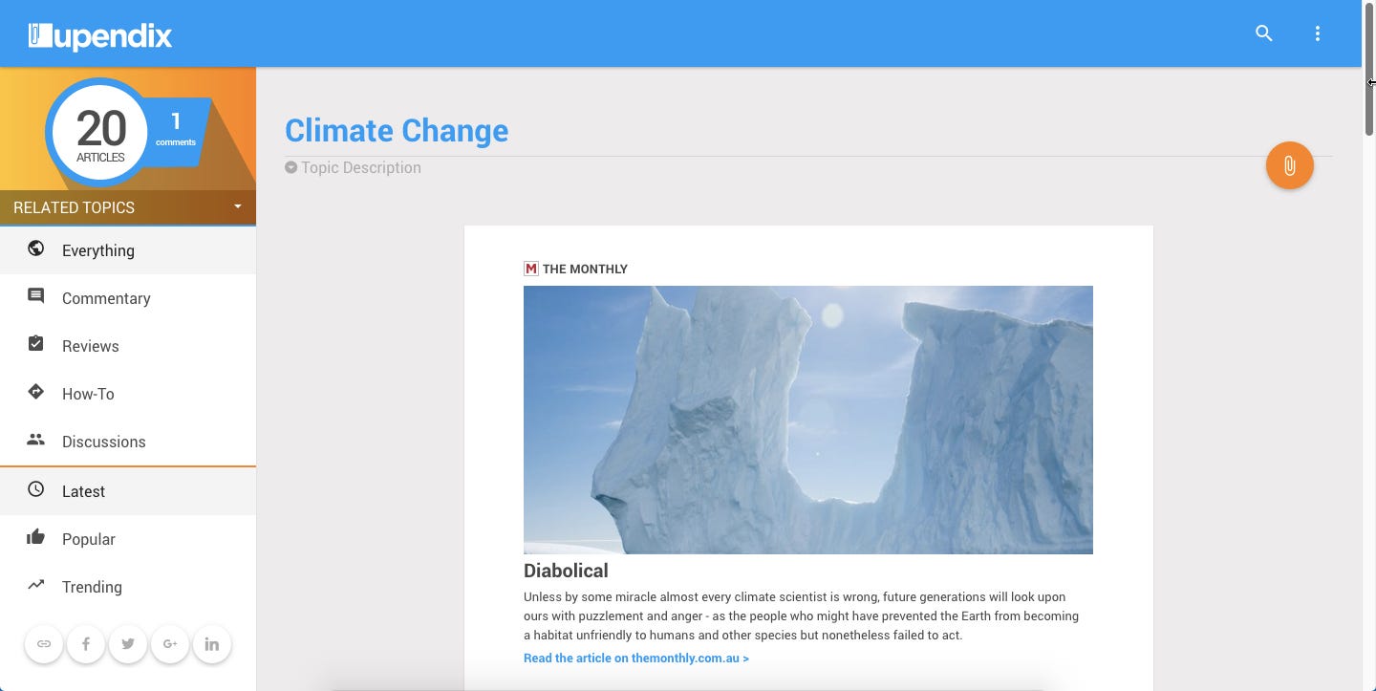Open the Diabolical article title
The width and height of the screenshot is (1376, 691).
point(566,571)
